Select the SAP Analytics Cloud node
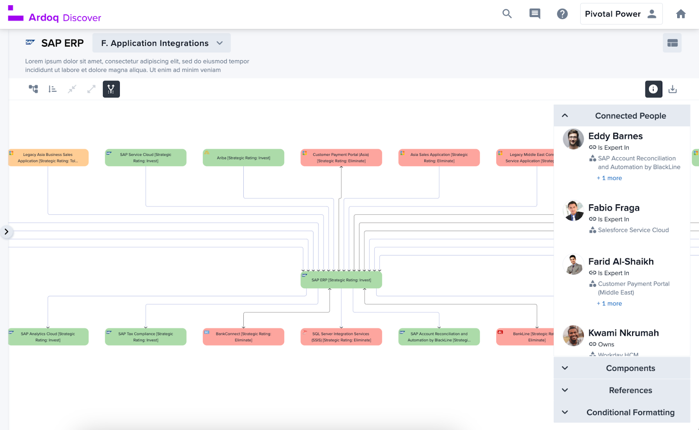Screen dimensions: 699x430 48,337
